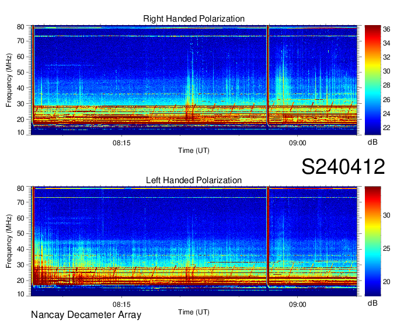Viewport: 397px width, 322px height.
Task: Click the 60 frequency tick of the Right Handed plot
Action: 20,57
